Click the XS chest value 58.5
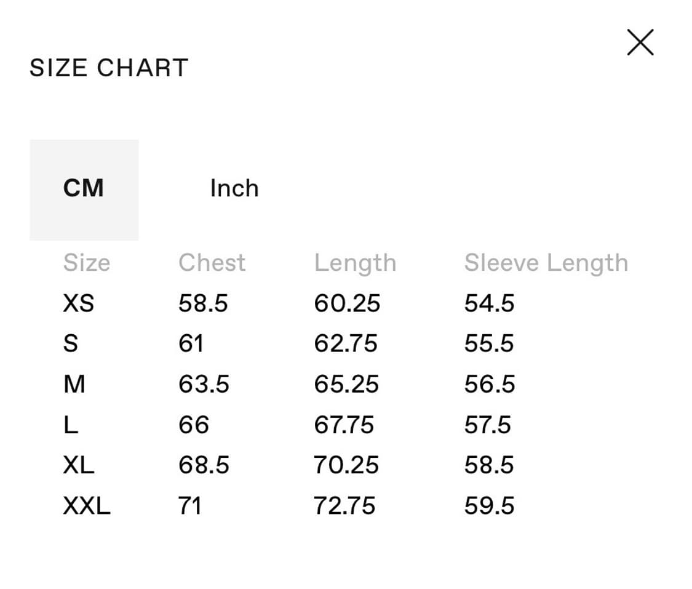Viewport: 692px width, 589px height. pyautogui.click(x=203, y=303)
